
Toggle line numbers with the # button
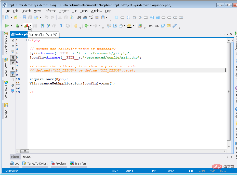click(x=13, y=63)
